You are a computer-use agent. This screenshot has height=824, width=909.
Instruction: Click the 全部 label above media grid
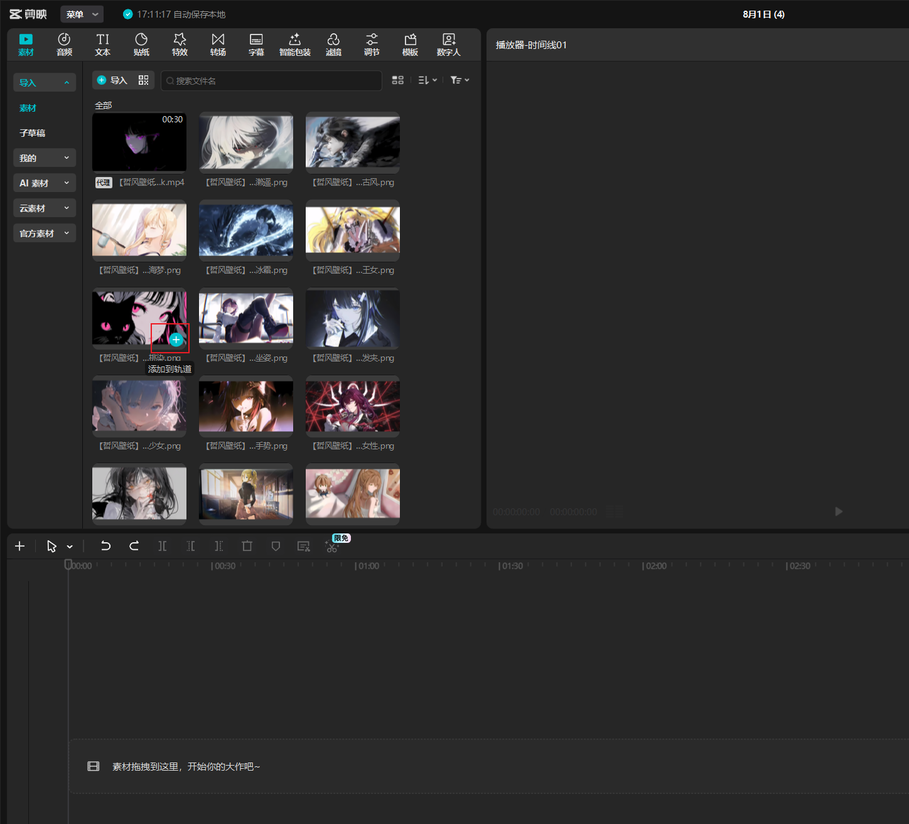[104, 105]
